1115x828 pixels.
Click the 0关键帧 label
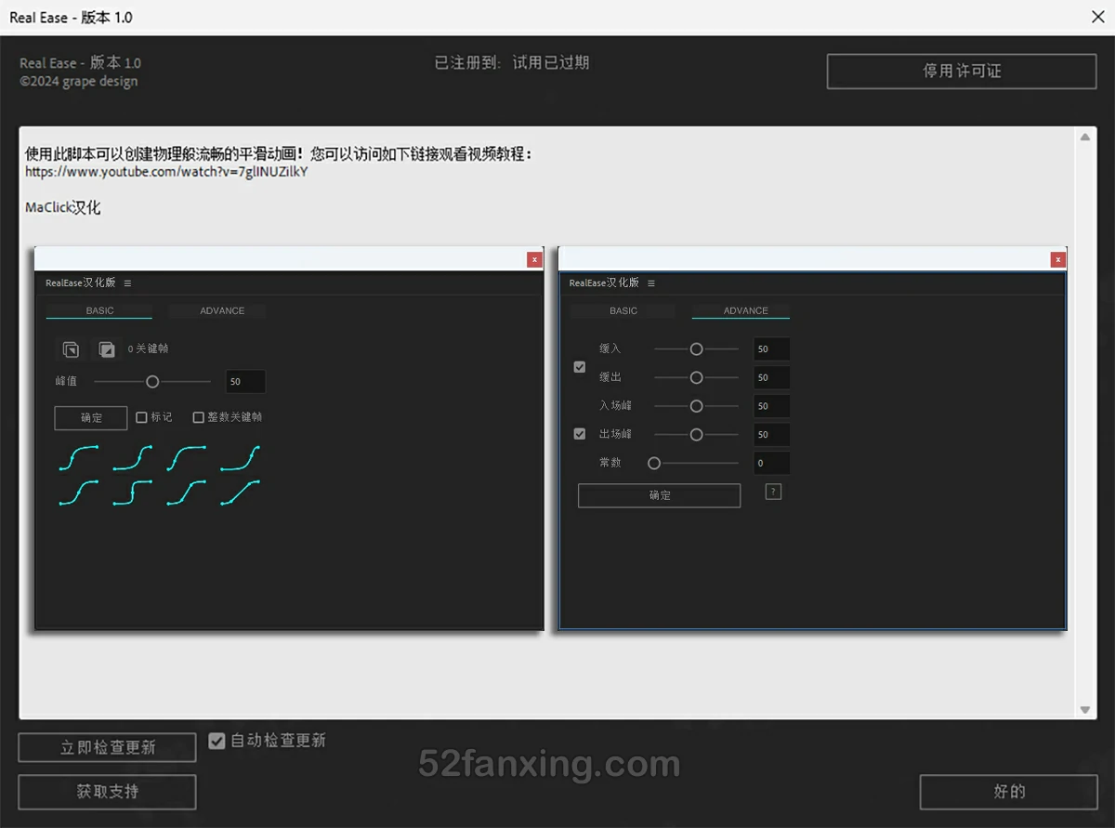pyautogui.click(x=148, y=348)
